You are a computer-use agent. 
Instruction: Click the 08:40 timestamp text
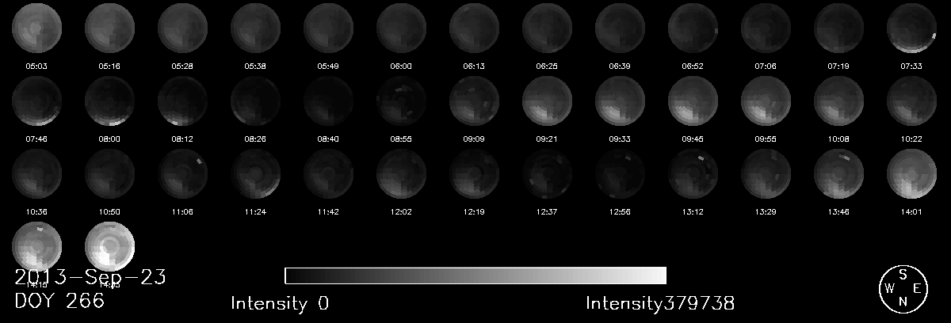click(x=329, y=139)
